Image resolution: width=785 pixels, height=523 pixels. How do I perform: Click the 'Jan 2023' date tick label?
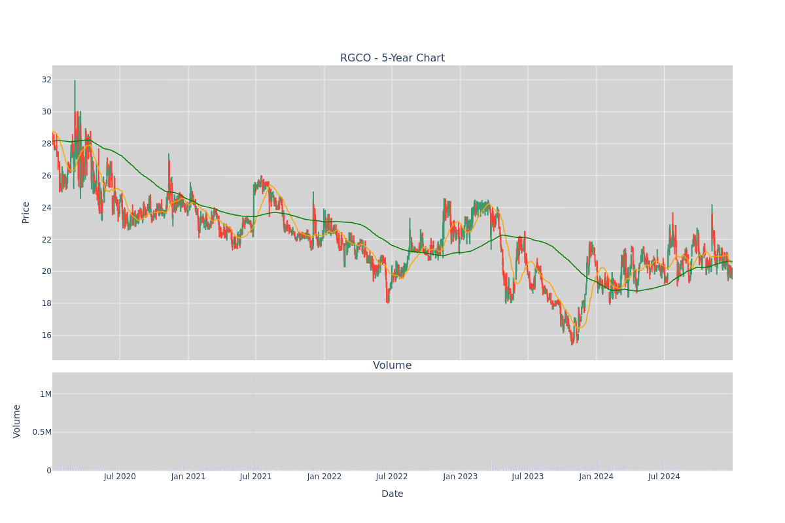coord(461,477)
